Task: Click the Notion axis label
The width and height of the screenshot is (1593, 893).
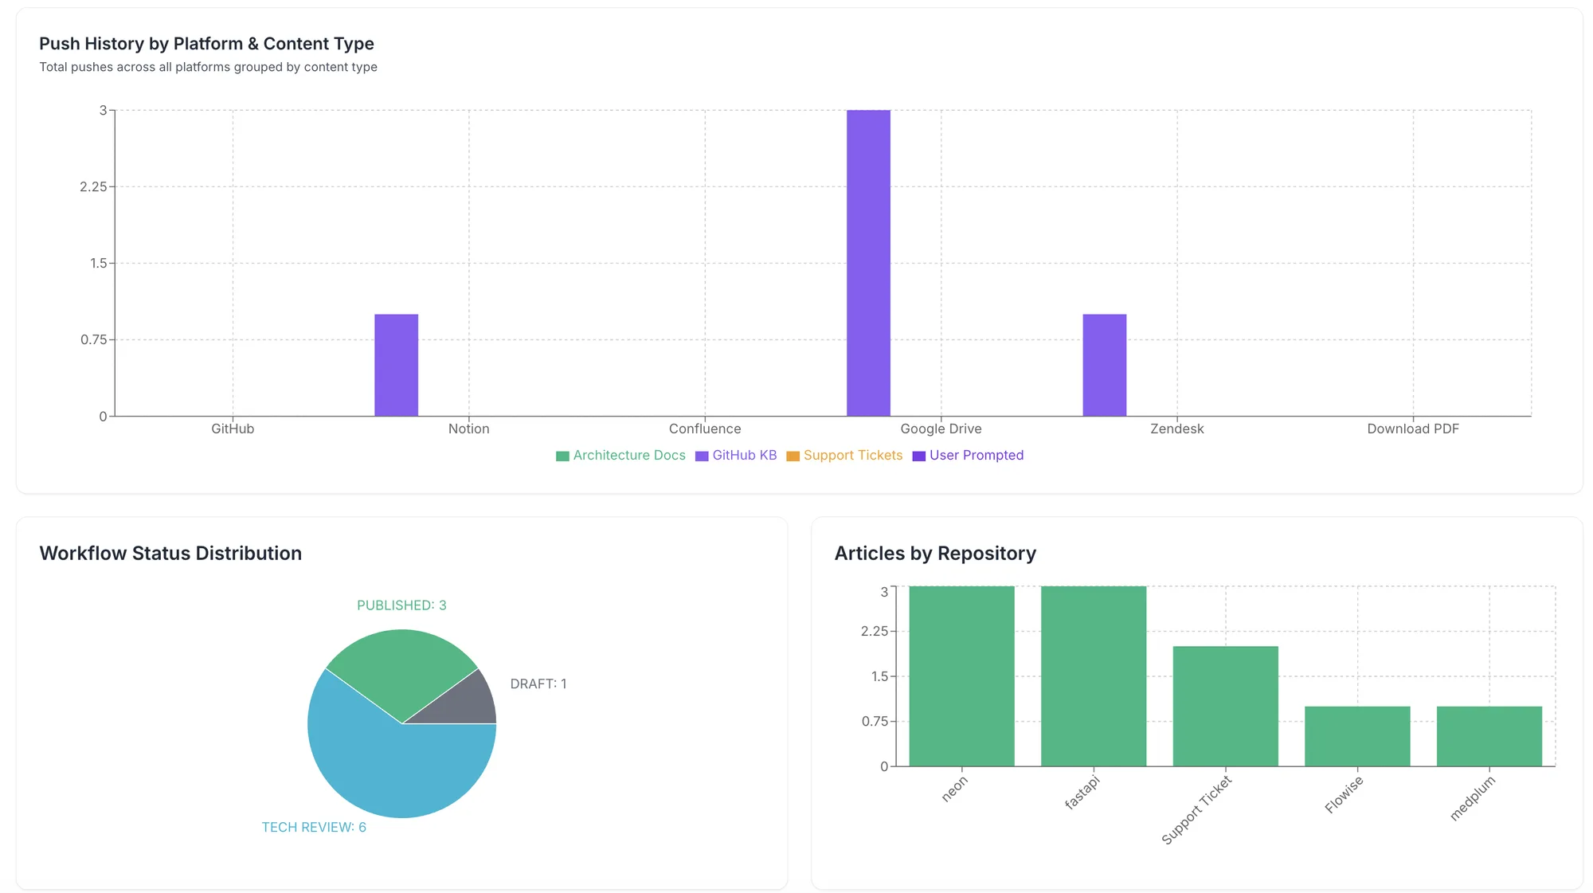Action: tap(468, 429)
